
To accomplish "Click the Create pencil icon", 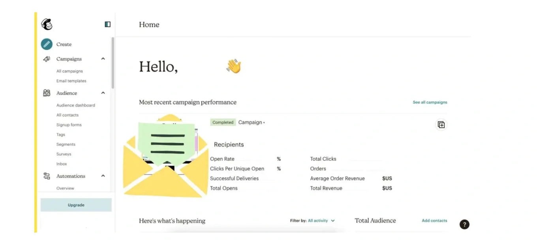I will 47,44.
